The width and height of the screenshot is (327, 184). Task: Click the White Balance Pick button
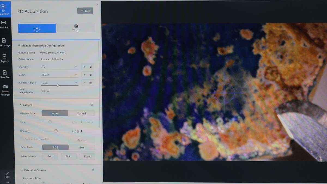(x=69, y=156)
